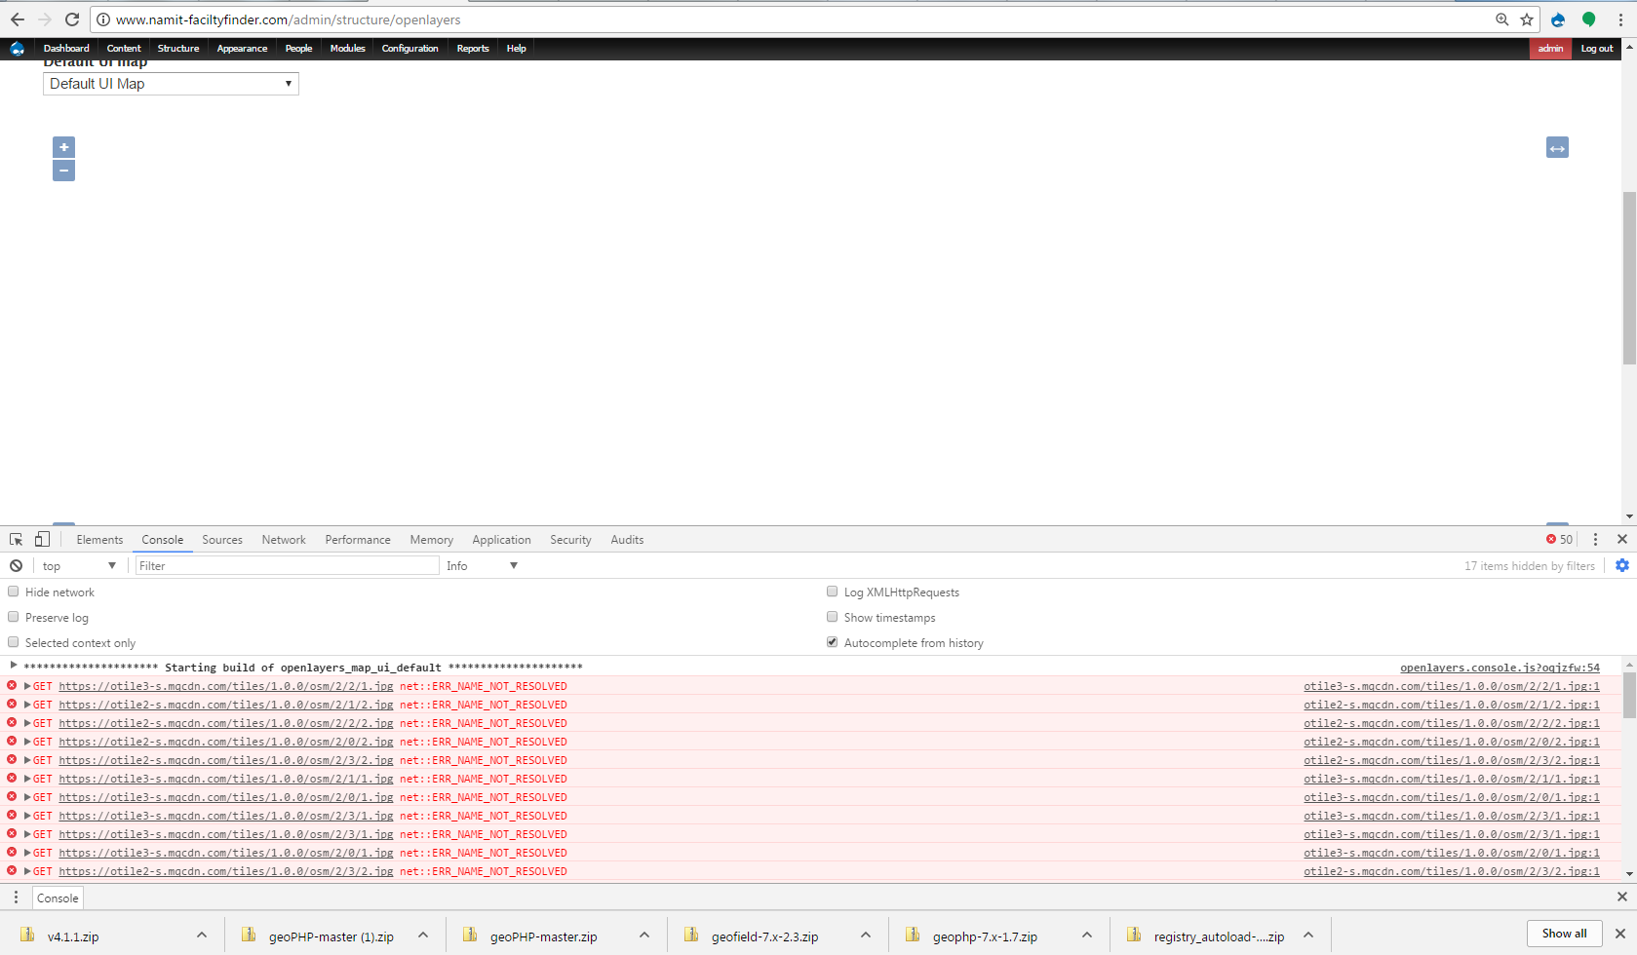The width and height of the screenshot is (1637, 955).
Task: Reload the page with the refresh icon
Action: (72, 19)
